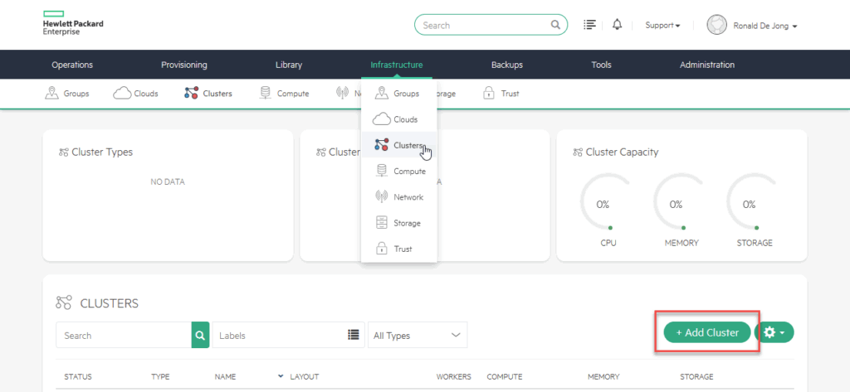This screenshot has height=392, width=850.
Task: Open the gear settings dropdown button
Action: (x=774, y=332)
